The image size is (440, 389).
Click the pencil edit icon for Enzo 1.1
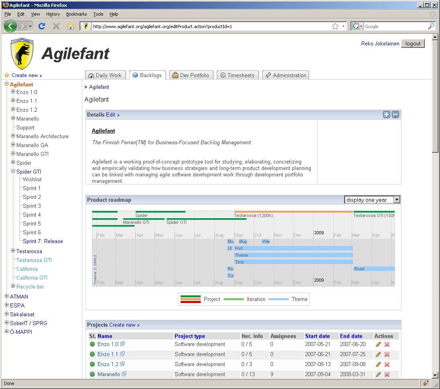point(378,354)
